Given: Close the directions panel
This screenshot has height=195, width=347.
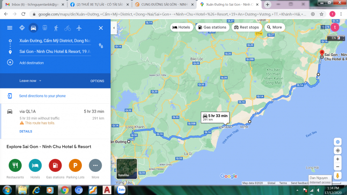Looking at the screenshot, I should (x=101, y=28).
